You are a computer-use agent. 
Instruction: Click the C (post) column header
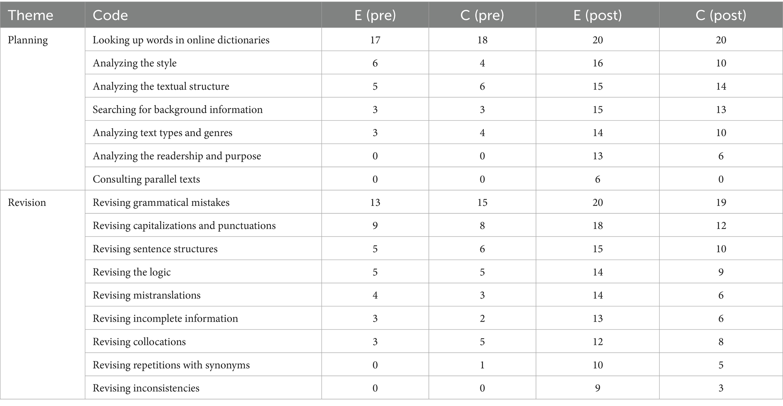(x=721, y=15)
